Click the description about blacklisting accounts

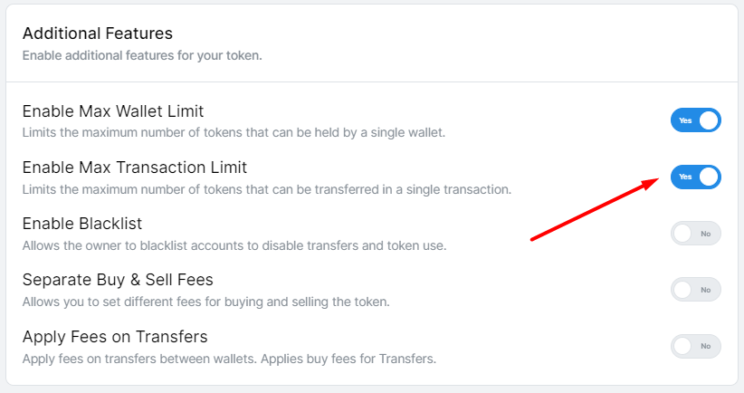pyautogui.click(x=234, y=245)
